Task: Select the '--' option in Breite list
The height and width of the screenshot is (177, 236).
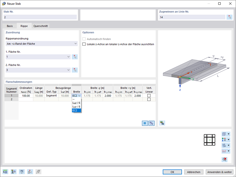Action: pyautogui.click(x=77, y=99)
